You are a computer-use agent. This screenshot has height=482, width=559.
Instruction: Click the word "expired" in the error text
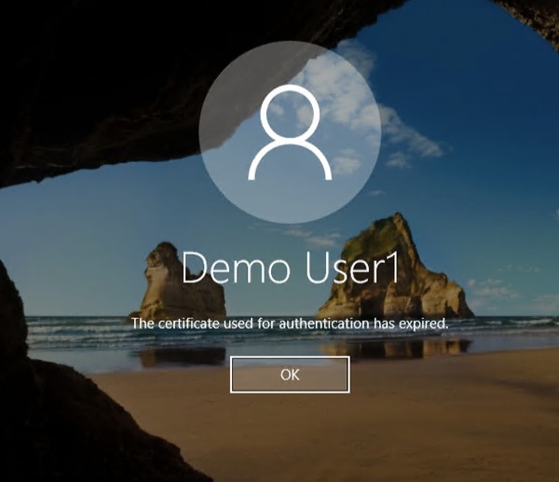point(425,324)
